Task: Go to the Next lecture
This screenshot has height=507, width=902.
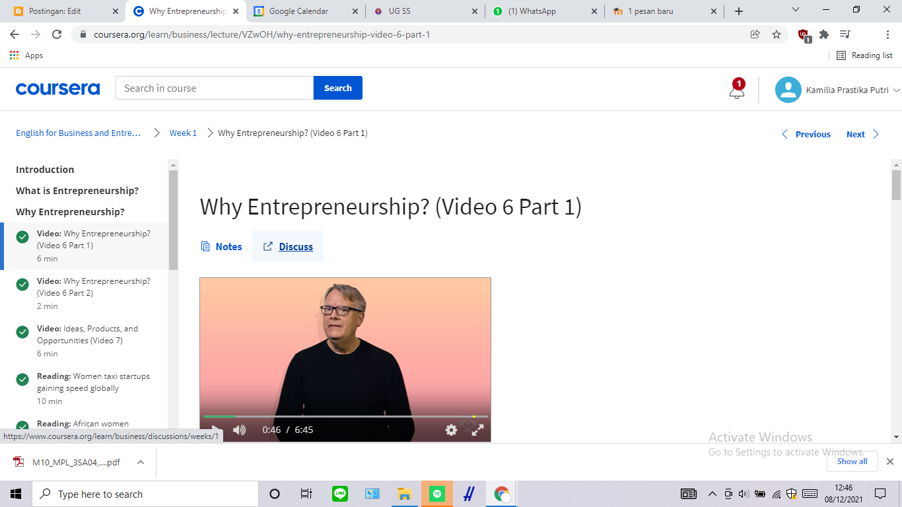Action: 863,134
